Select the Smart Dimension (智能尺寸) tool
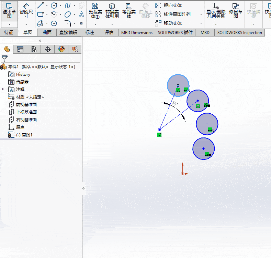Image resolution: width=271 pixels, height=258 pixels. [26, 11]
